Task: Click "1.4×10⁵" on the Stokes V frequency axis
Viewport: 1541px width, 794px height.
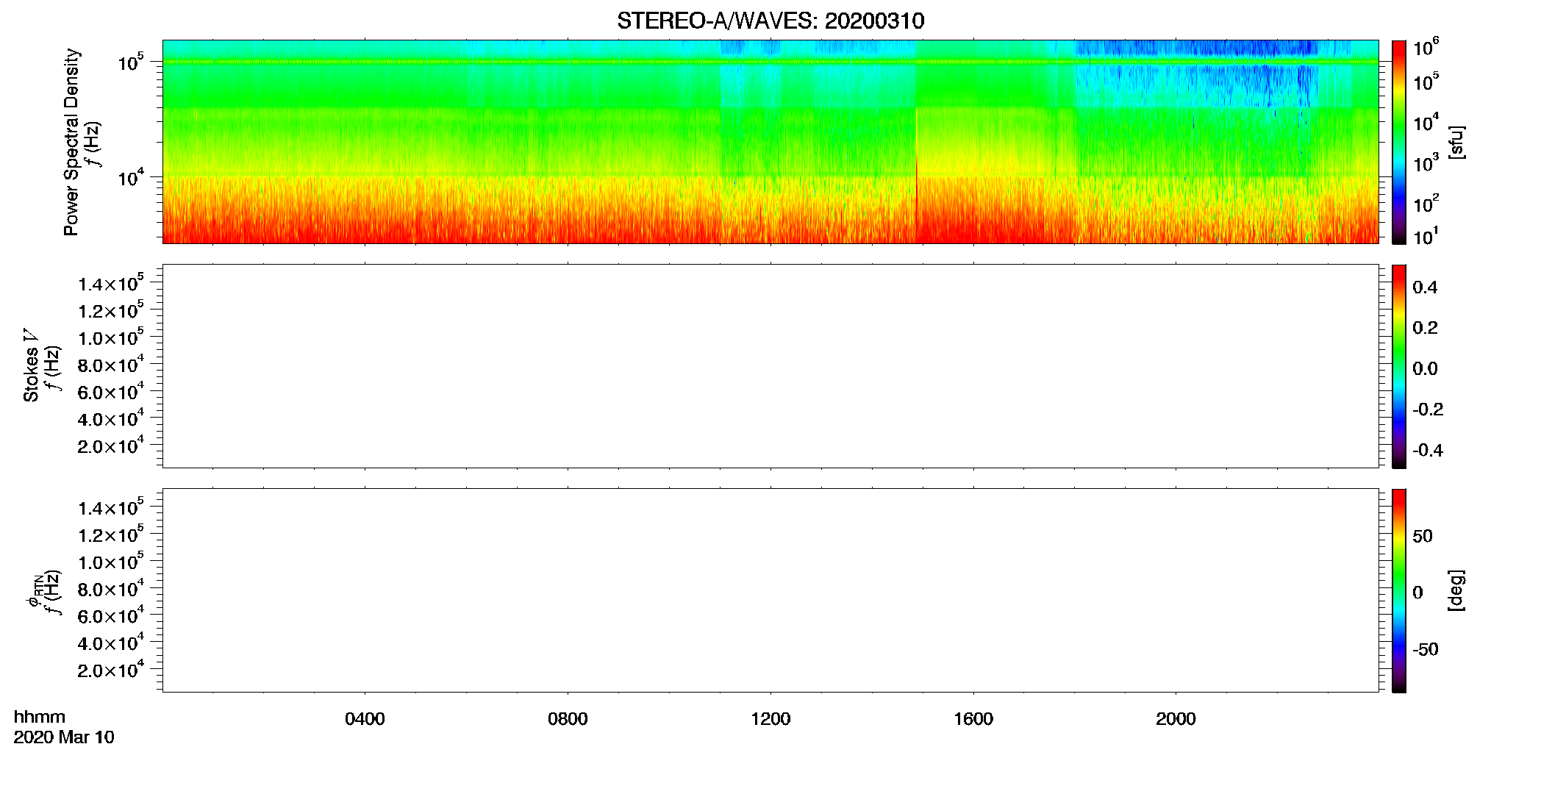Action: [x=111, y=283]
